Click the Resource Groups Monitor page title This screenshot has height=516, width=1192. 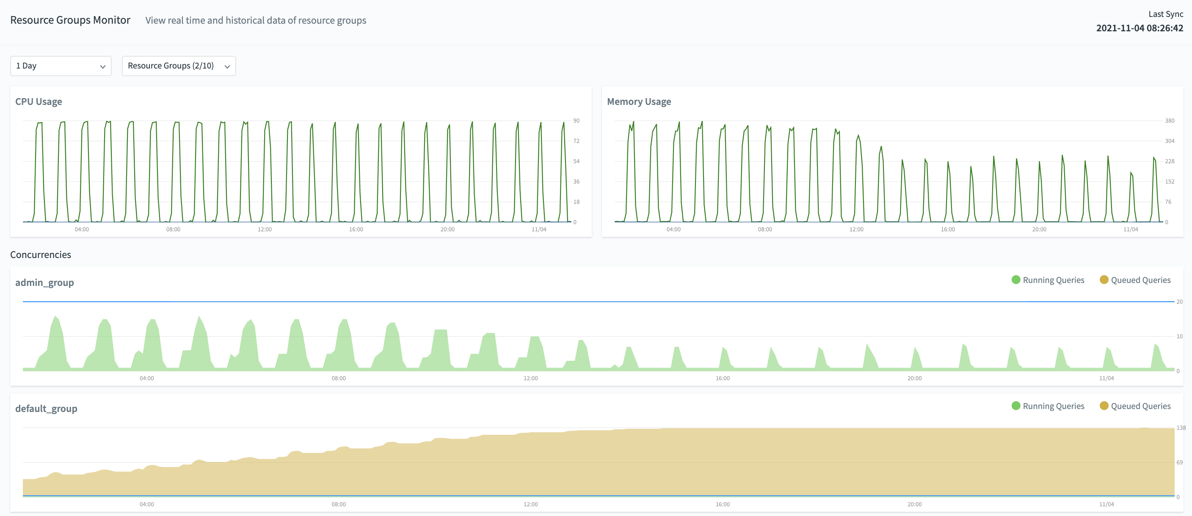(70, 20)
